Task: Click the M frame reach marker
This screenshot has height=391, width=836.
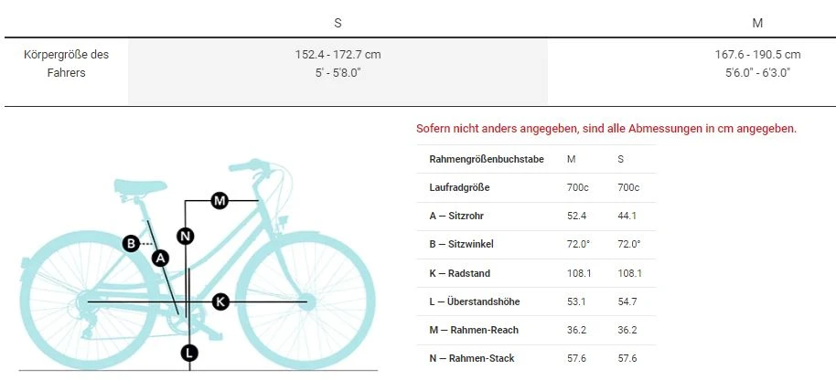Action: coord(220,200)
